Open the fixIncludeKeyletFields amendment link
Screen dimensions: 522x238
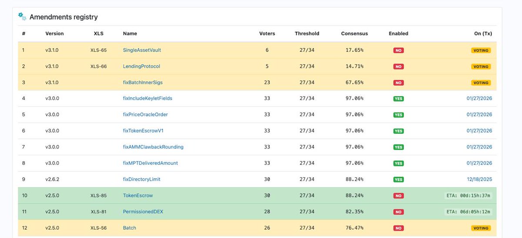tap(147, 99)
